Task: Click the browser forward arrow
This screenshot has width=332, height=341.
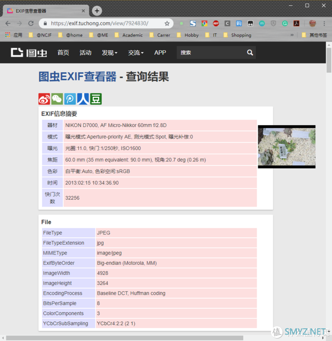Action: [x=20, y=23]
